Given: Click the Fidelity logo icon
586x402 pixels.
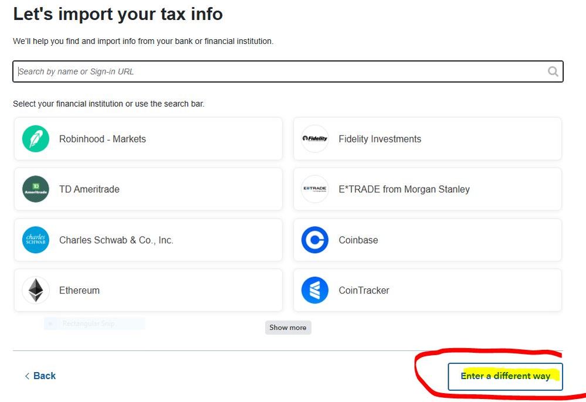Looking at the screenshot, I should coord(314,139).
